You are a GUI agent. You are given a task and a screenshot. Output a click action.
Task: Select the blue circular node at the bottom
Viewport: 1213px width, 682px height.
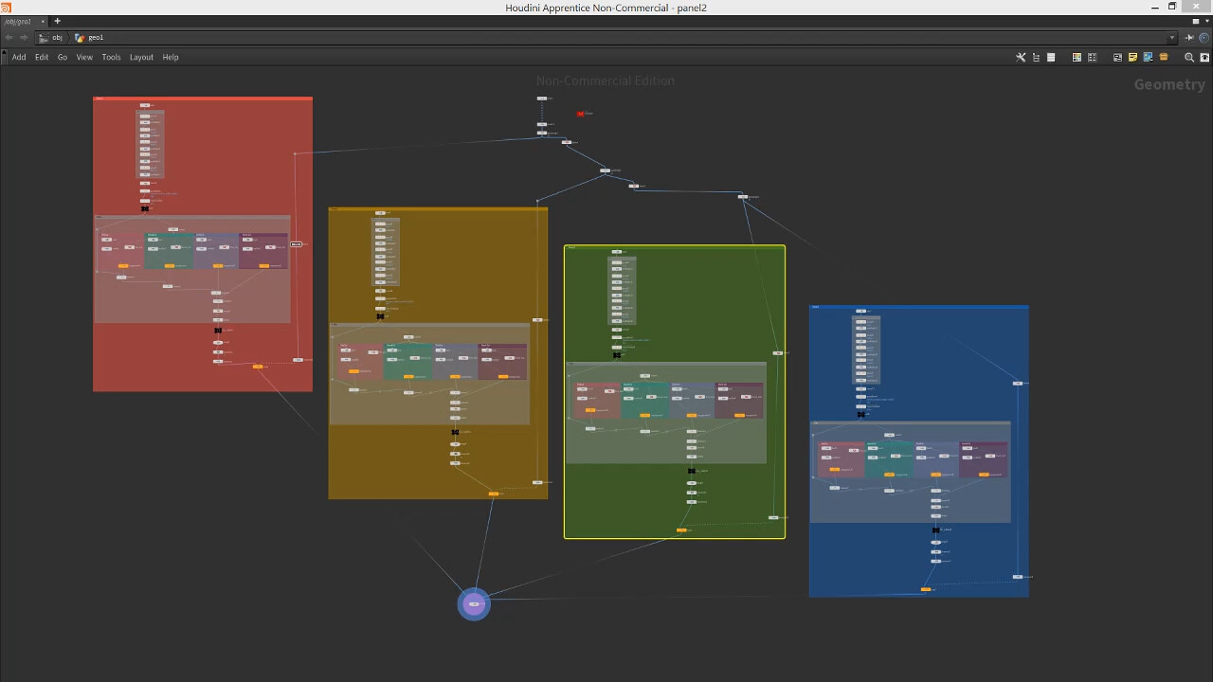point(474,603)
